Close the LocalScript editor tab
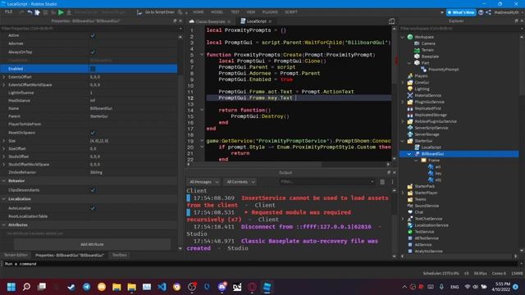Viewport: 525px width, 295px height. click(x=270, y=21)
